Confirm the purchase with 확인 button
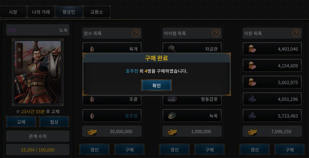Screen dimensions: 309x158 156,85
